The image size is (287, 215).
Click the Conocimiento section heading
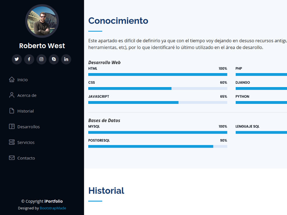118,21
